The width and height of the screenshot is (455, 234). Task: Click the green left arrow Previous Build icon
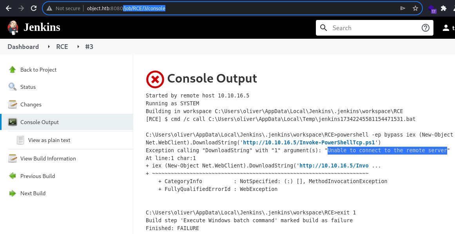13,176
